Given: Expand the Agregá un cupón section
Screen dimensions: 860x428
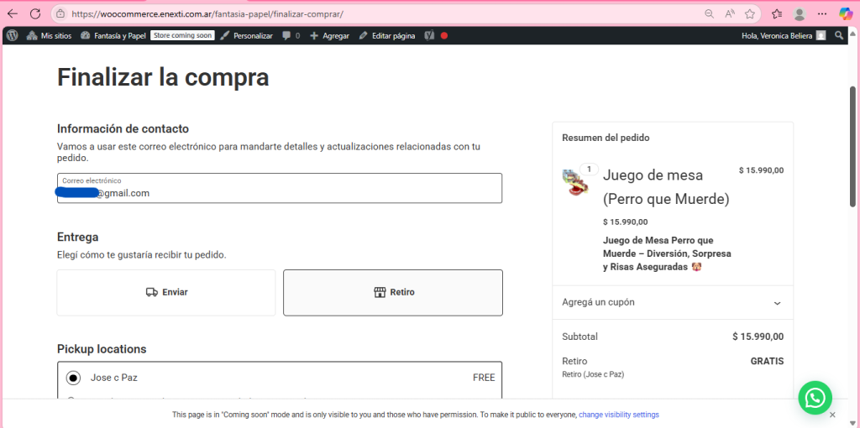Looking at the screenshot, I should pyautogui.click(x=672, y=302).
